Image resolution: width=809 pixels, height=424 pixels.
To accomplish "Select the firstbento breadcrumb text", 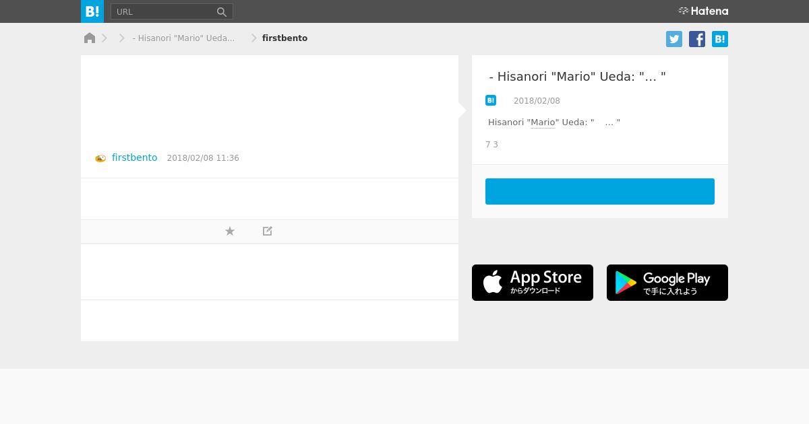I will pyautogui.click(x=284, y=38).
